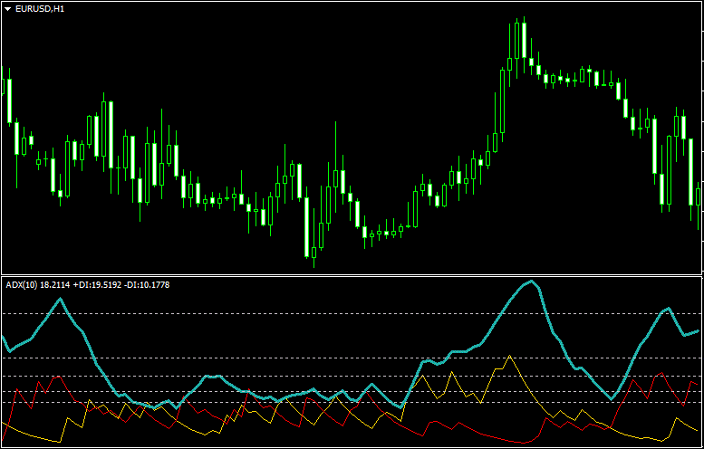This screenshot has height=449, width=704.
Task: Click the price scale on the chart's right edge
Action: 702,136
